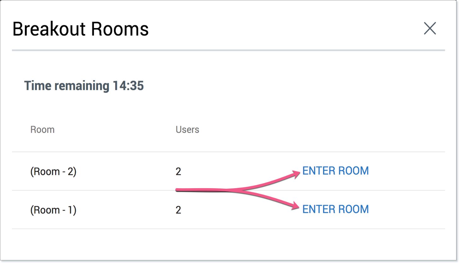Screen dimensions: 459x263
Task: Click the Breakout Rooms dialog title
Action: (81, 29)
